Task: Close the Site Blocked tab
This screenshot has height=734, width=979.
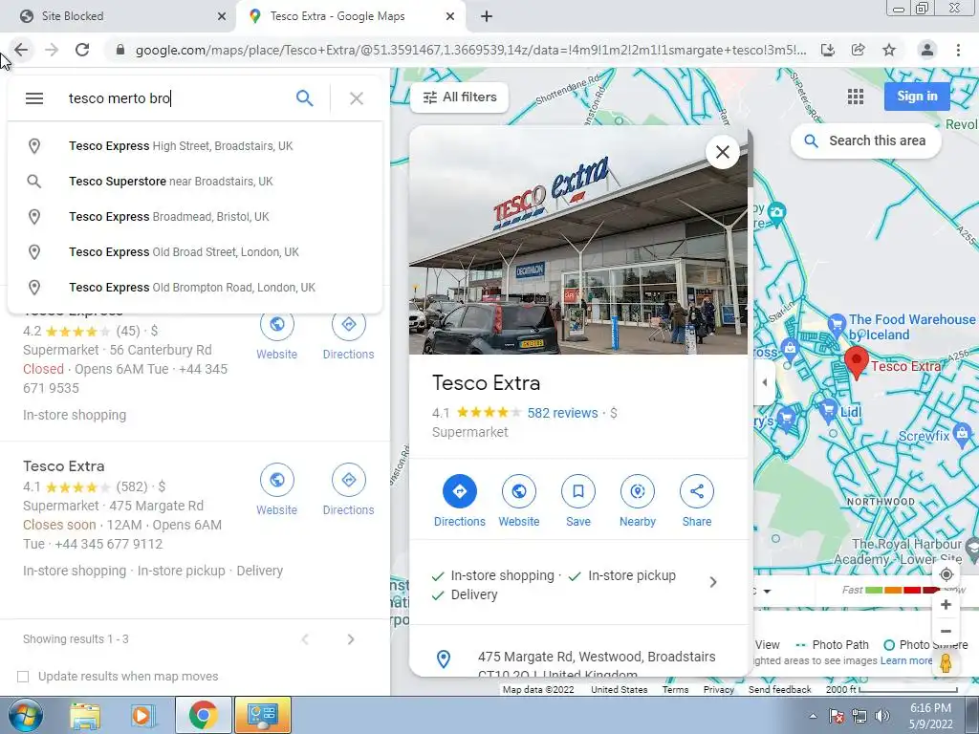Action: (x=222, y=16)
